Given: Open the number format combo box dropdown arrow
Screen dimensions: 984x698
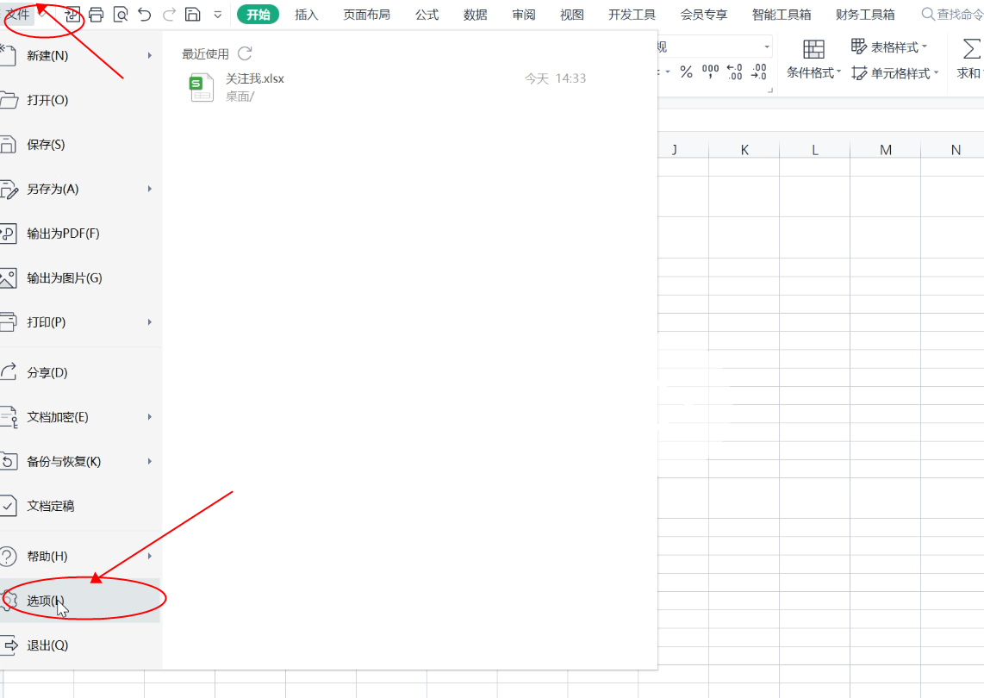Looking at the screenshot, I should (x=767, y=47).
